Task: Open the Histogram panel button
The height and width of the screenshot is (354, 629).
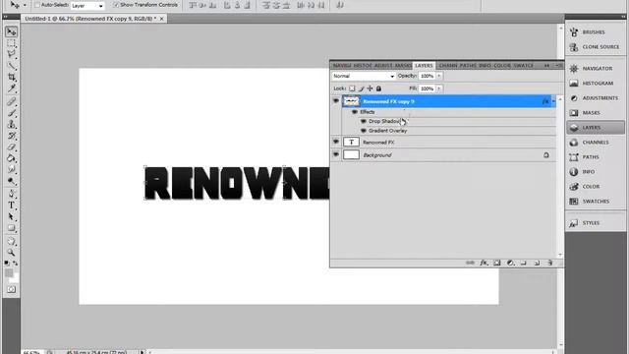Action: click(596, 83)
